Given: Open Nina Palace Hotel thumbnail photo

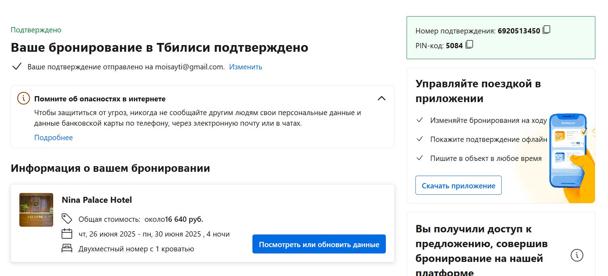Looking at the screenshot, I should click(36, 210).
